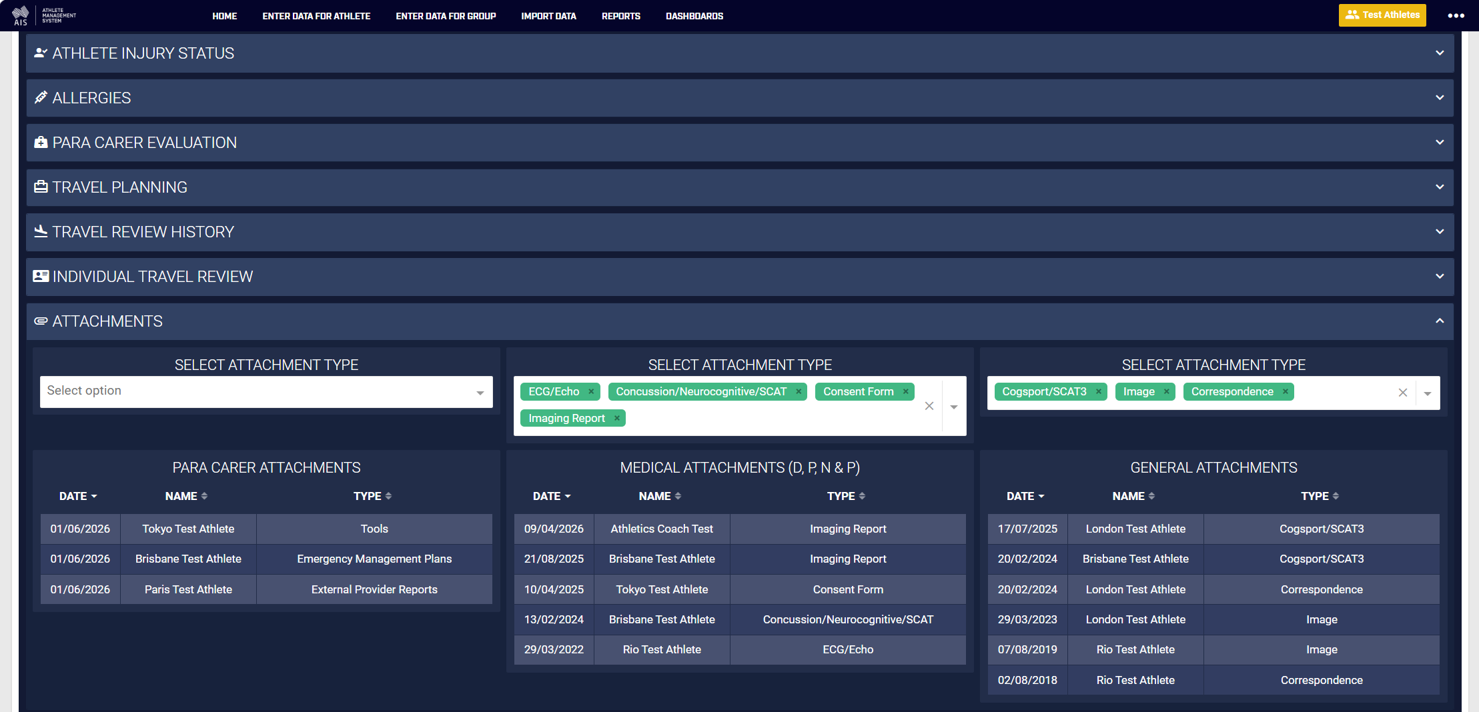
Task: Click the Test Athletes button
Action: tap(1382, 15)
